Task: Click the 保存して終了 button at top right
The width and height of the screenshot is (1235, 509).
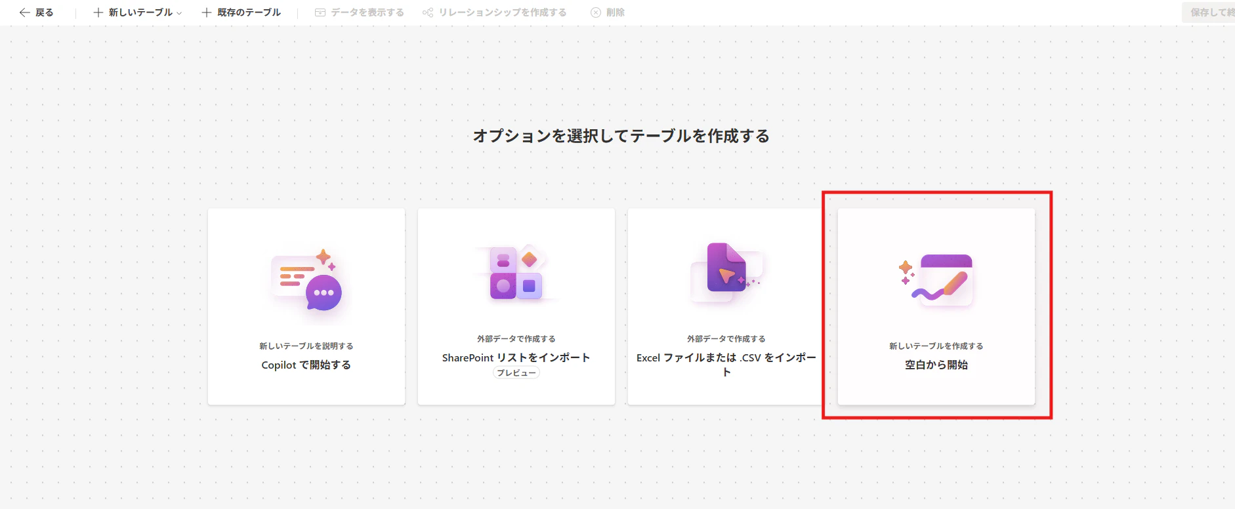Action: [1208, 12]
